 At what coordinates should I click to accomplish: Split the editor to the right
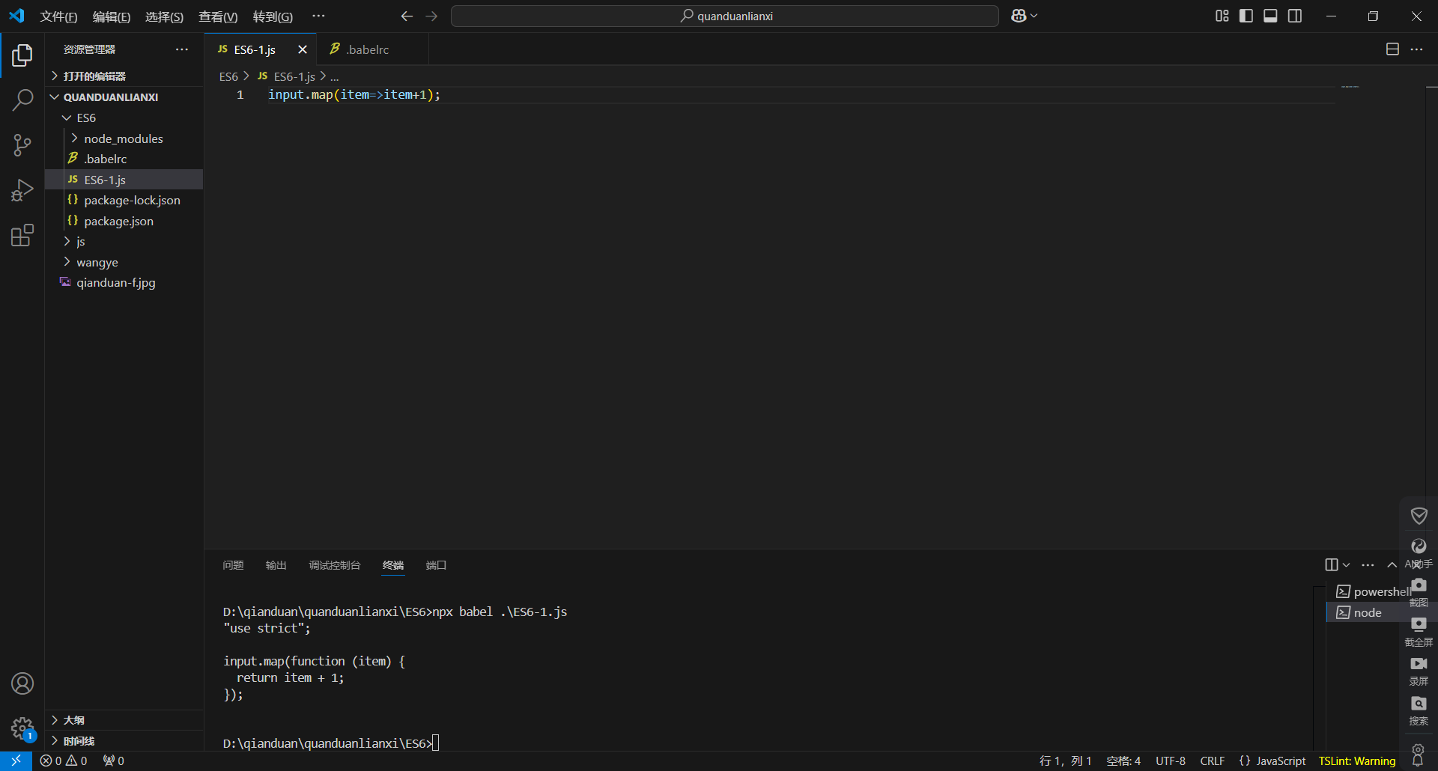pyautogui.click(x=1392, y=49)
